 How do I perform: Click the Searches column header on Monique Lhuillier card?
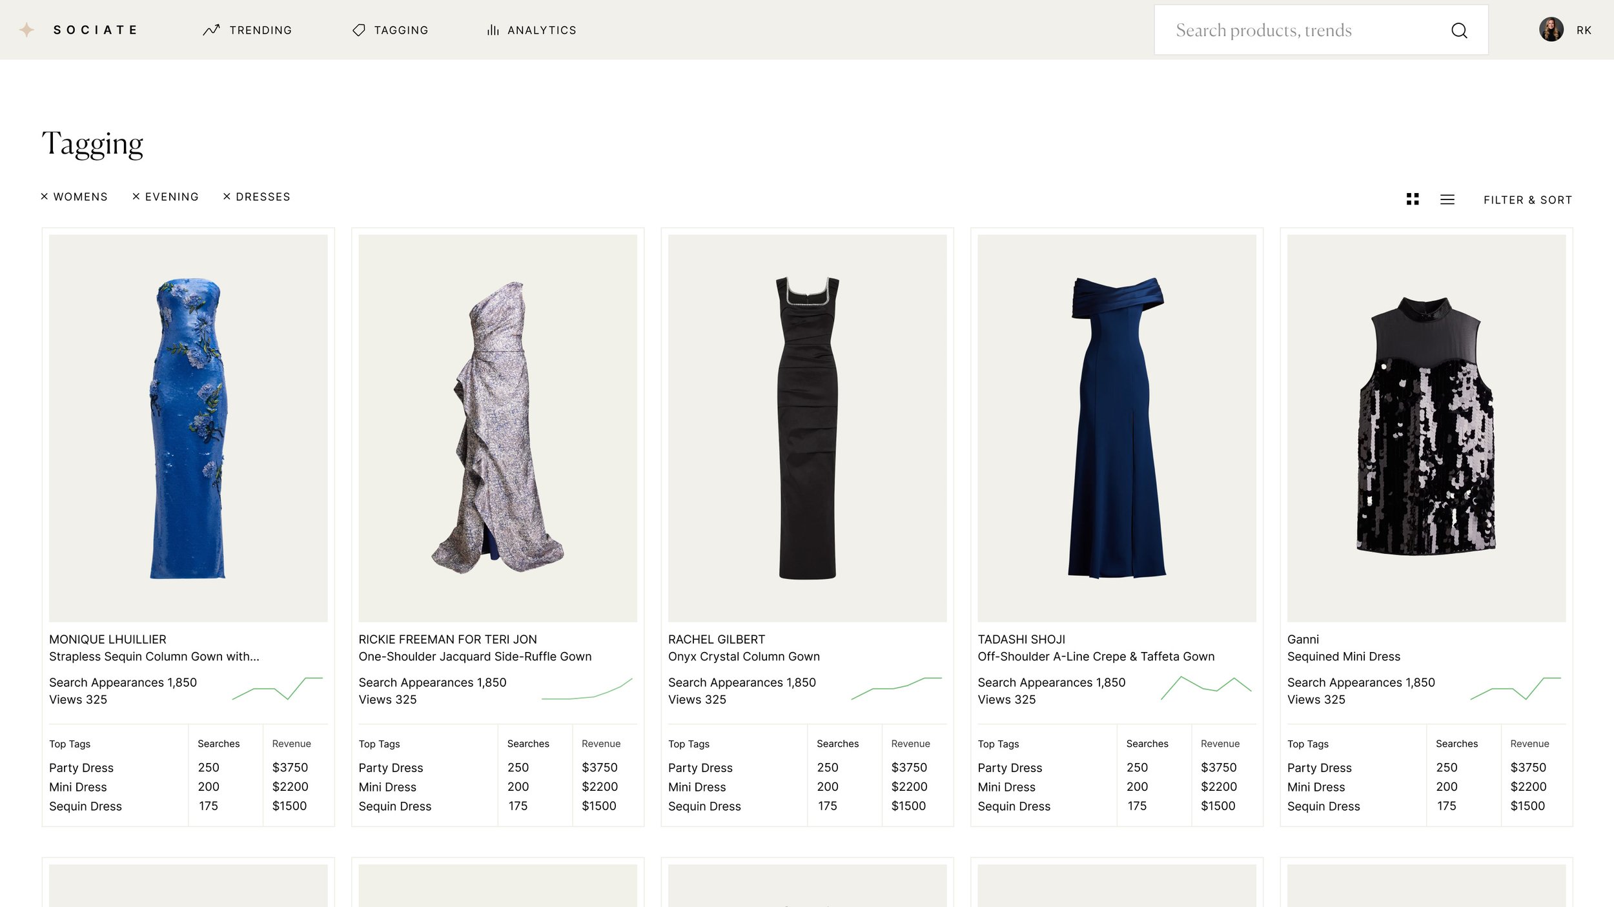218,744
